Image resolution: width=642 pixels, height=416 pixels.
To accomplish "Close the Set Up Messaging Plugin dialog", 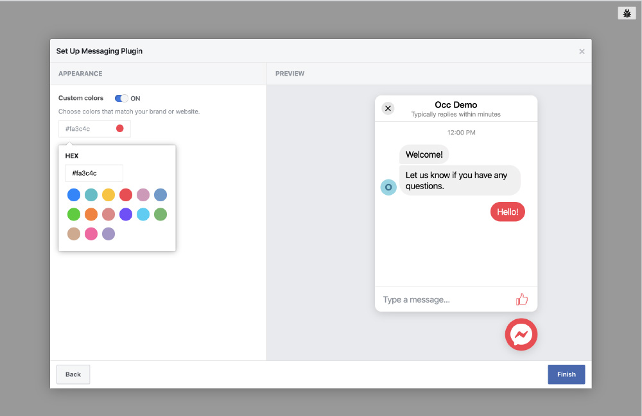I will (582, 51).
